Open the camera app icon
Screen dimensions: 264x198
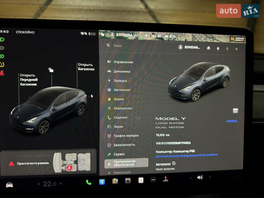128,181
